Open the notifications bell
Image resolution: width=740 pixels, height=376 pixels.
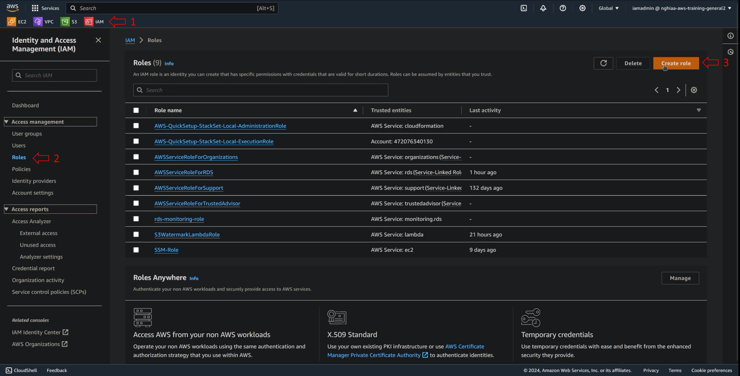tap(543, 8)
